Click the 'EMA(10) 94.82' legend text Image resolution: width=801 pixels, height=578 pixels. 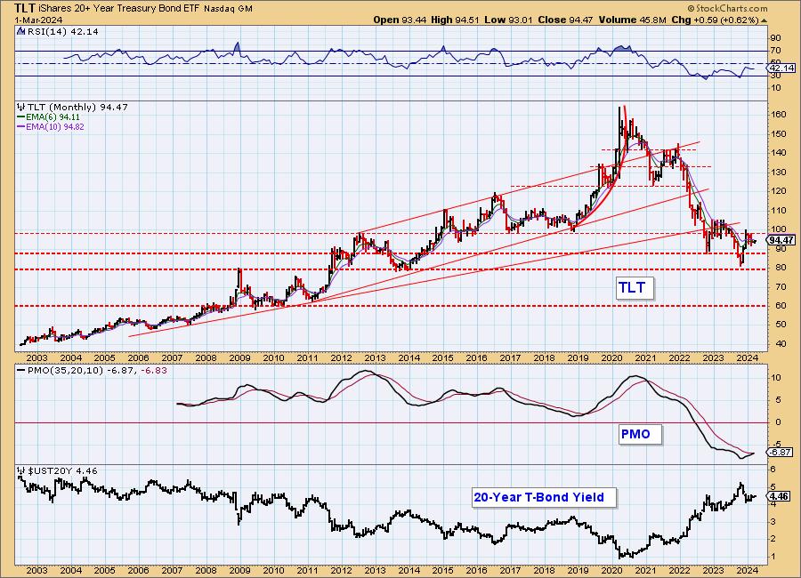coord(55,126)
